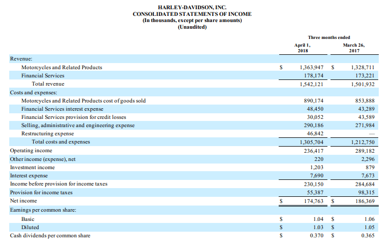Select the 890,174 value
388x245 pixels.
click(x=314, y=100)
